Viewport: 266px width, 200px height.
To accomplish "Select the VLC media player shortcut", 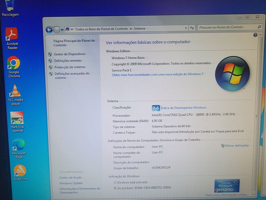I will (x=15, y=95).
